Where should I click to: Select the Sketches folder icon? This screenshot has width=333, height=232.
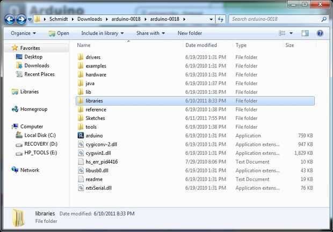(x=81, y=118)
